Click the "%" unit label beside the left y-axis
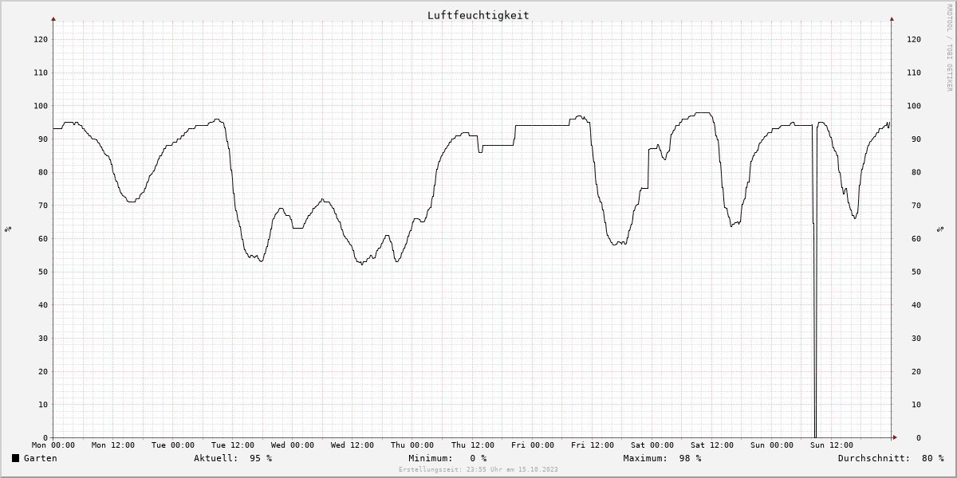 point(8,229)
